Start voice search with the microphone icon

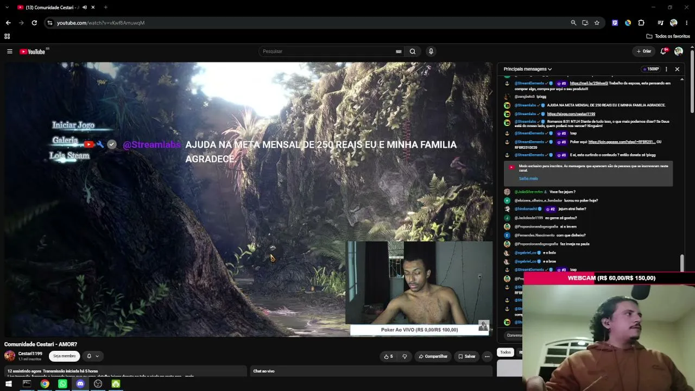pyautogui.click(x=431, y=52)
